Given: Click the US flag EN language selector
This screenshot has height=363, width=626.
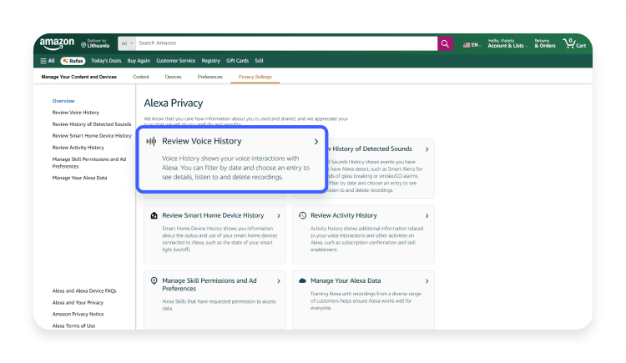Looking at the screenshot, I should coord(472,45).
